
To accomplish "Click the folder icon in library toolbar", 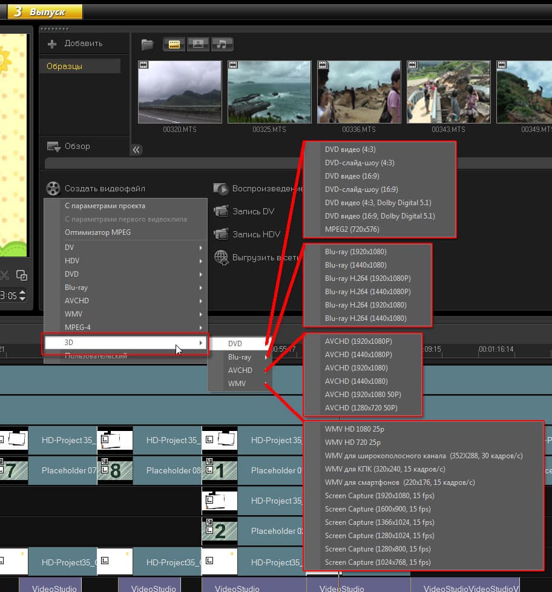I will pyautogui.click(x=147, y=45).
